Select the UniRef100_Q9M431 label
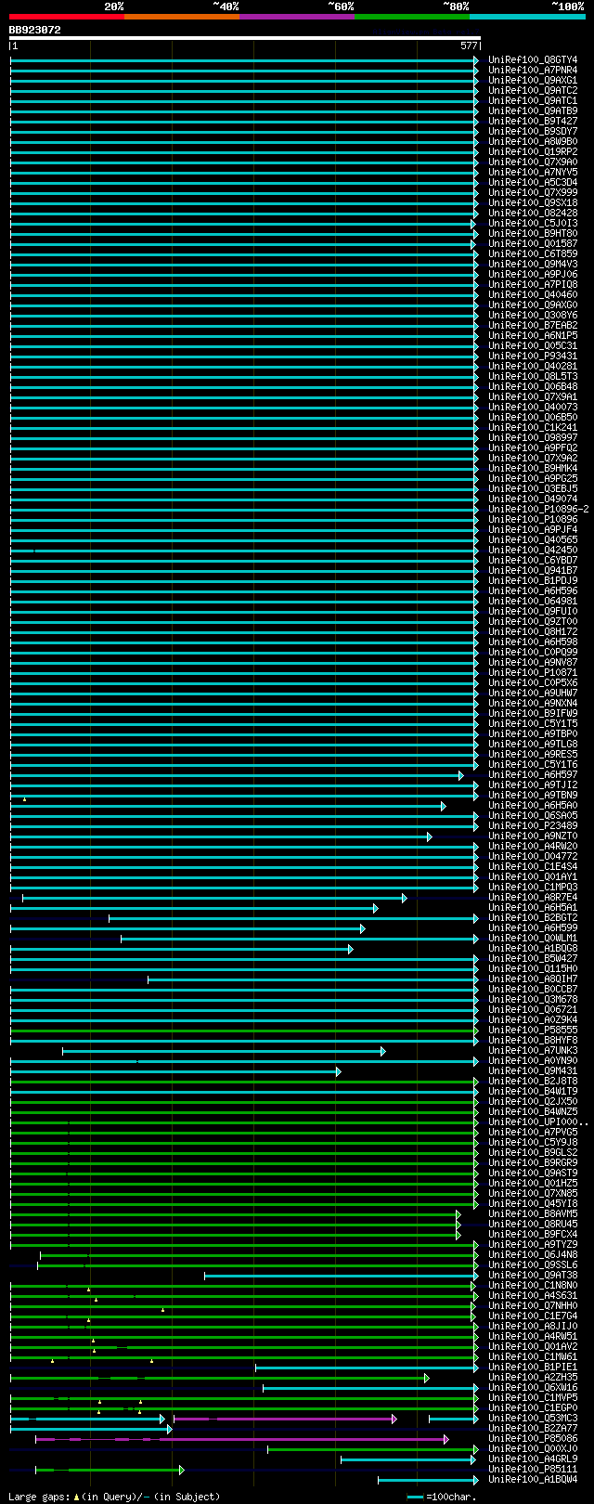The height and width of the screenshot is (1504, 594). 533,1071
